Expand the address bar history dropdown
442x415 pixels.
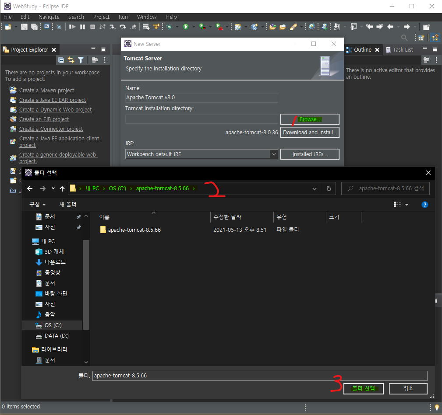tap(314, 189)
